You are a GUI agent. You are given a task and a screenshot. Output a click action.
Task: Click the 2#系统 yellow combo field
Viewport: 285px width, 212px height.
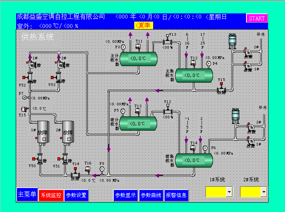click(250, 192)
